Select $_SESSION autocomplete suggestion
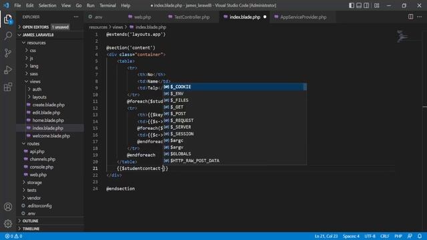This screenshot has height=240, width=427. pos(235,134)
